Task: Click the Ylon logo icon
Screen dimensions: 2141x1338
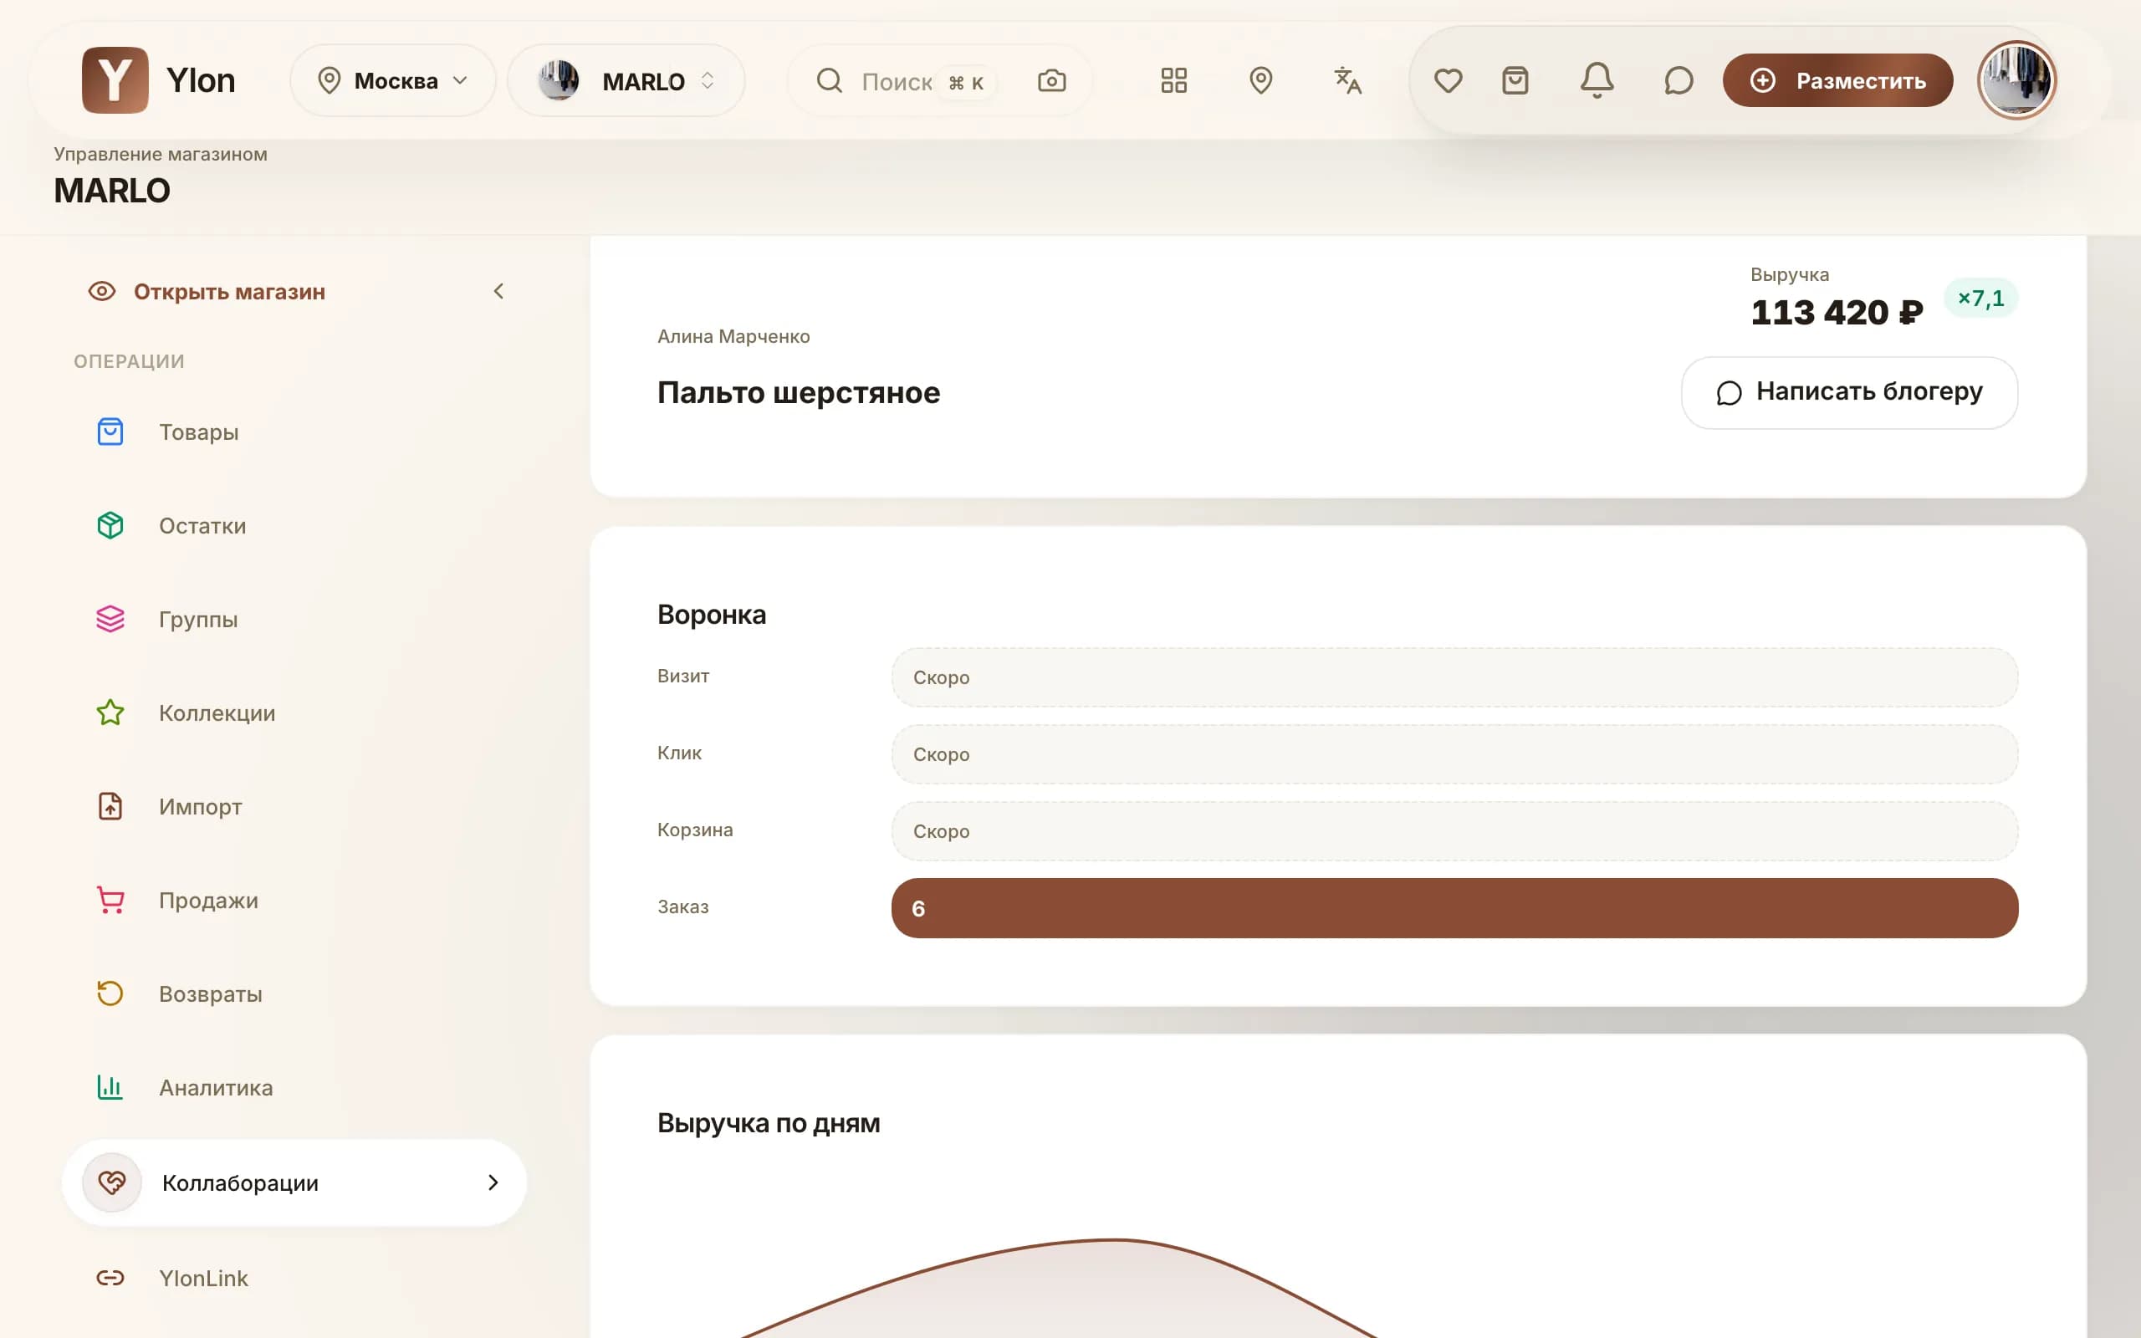Action: tap(115, 80)
